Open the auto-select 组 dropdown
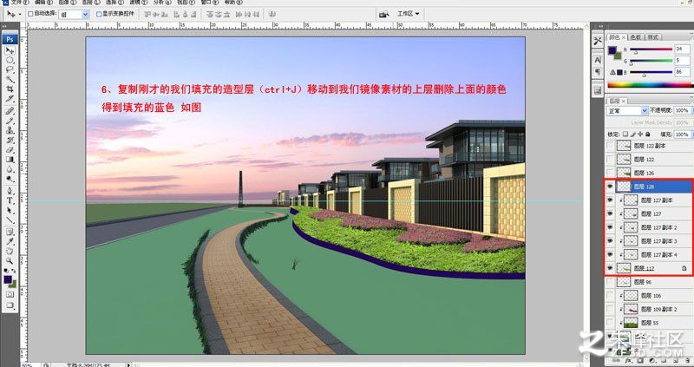694x367 pixels. click(x=75, y=15)
